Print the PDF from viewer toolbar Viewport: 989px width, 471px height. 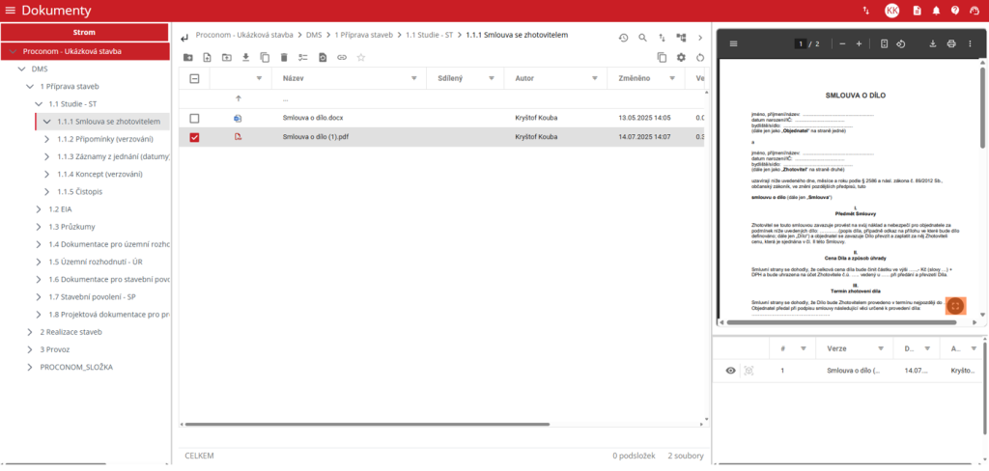tap(951, 44)
